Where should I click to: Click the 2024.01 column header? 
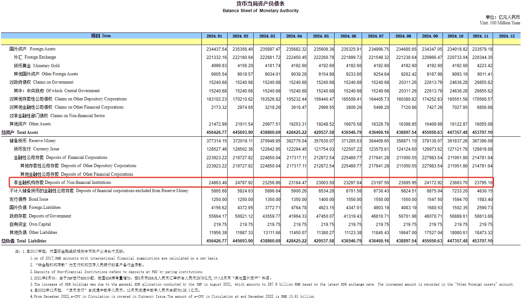[214, 36]
